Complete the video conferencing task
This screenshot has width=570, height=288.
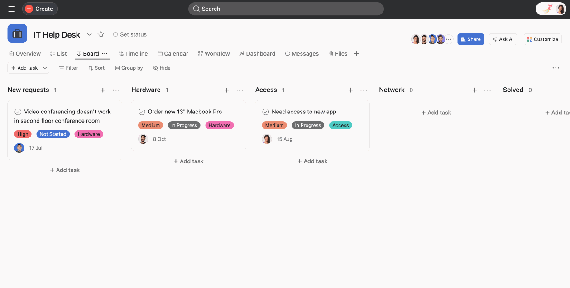(18, 111)
